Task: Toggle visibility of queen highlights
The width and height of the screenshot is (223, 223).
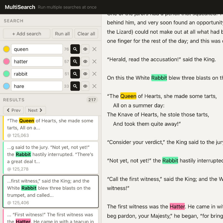Action: [x=85, y=49]
